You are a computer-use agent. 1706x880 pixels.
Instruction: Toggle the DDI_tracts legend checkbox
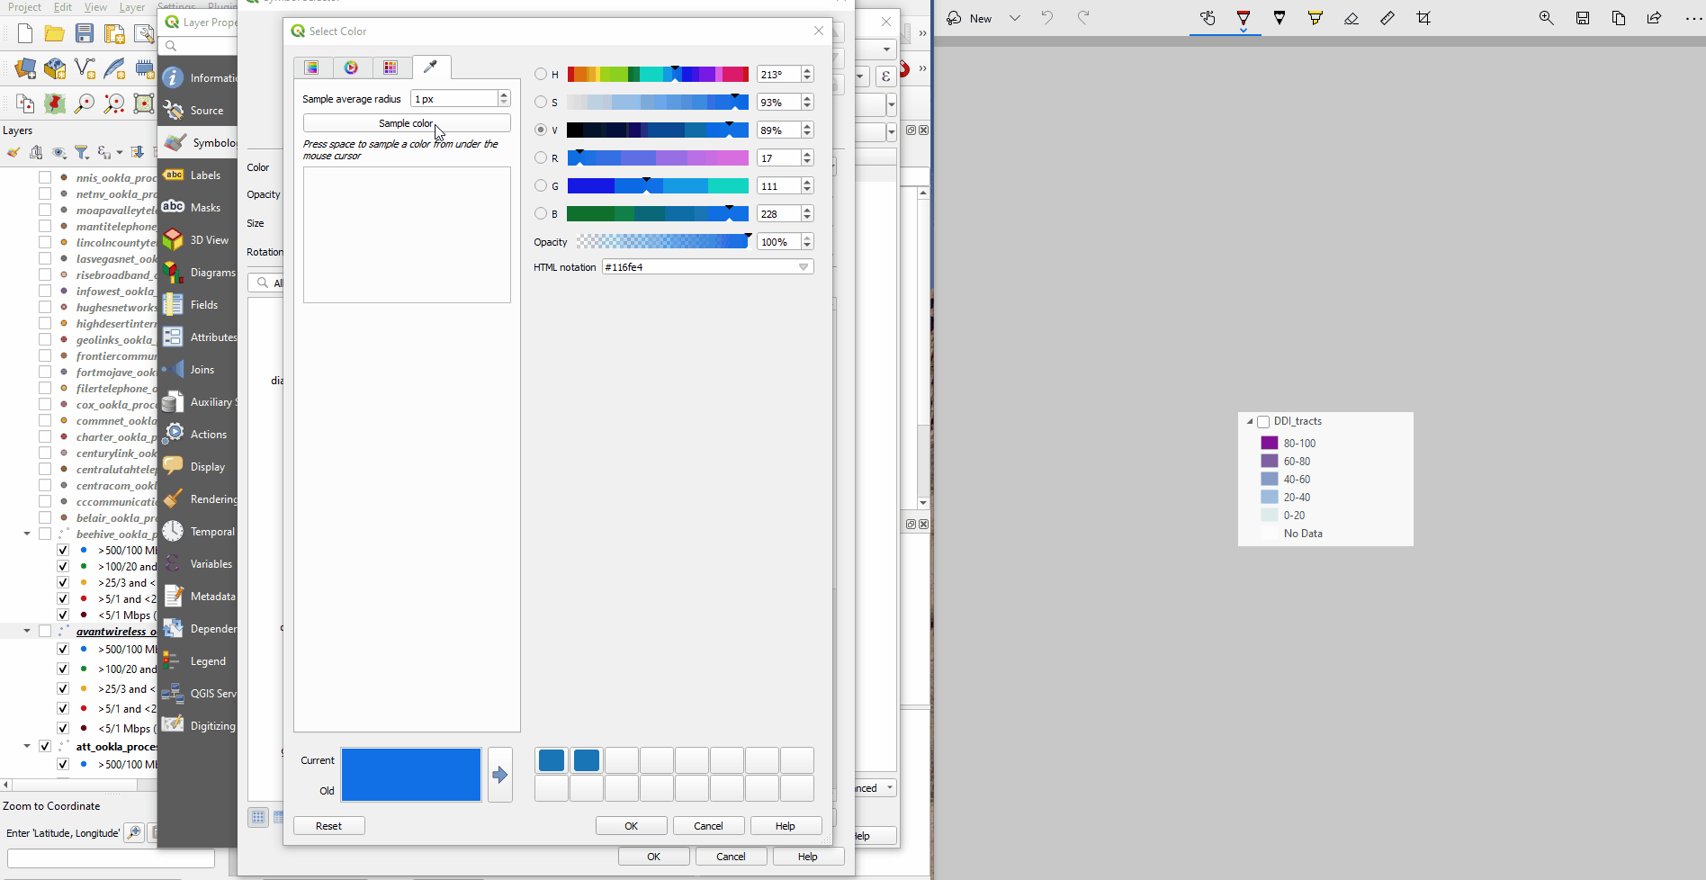[x=1263, y=420]
